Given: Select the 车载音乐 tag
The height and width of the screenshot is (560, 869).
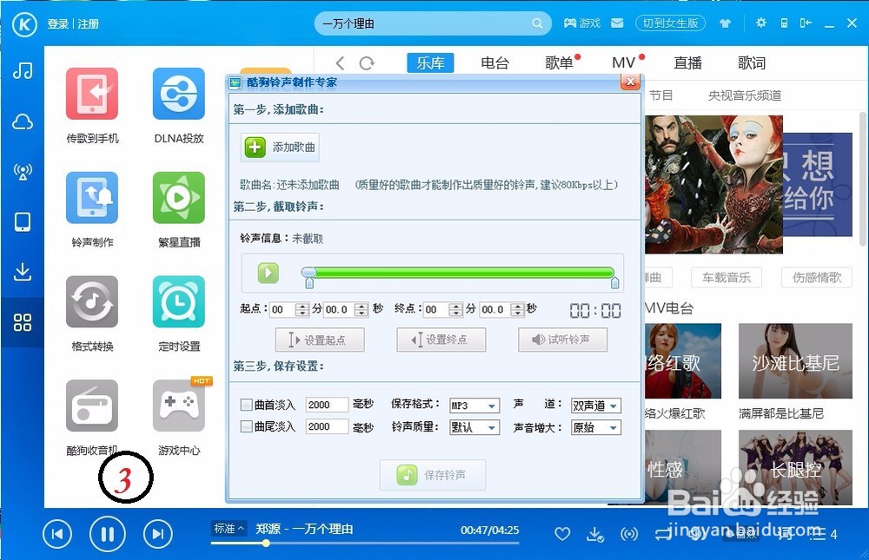Looking at the screenshot, I should (x=726, y=277).
